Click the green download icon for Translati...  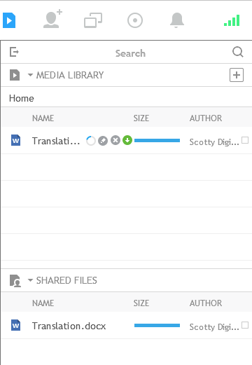(127, 140)
